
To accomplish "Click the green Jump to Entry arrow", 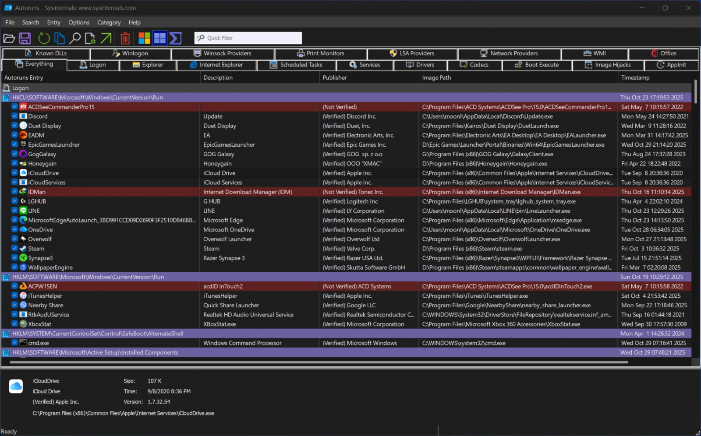I will [x=106, y=39].
